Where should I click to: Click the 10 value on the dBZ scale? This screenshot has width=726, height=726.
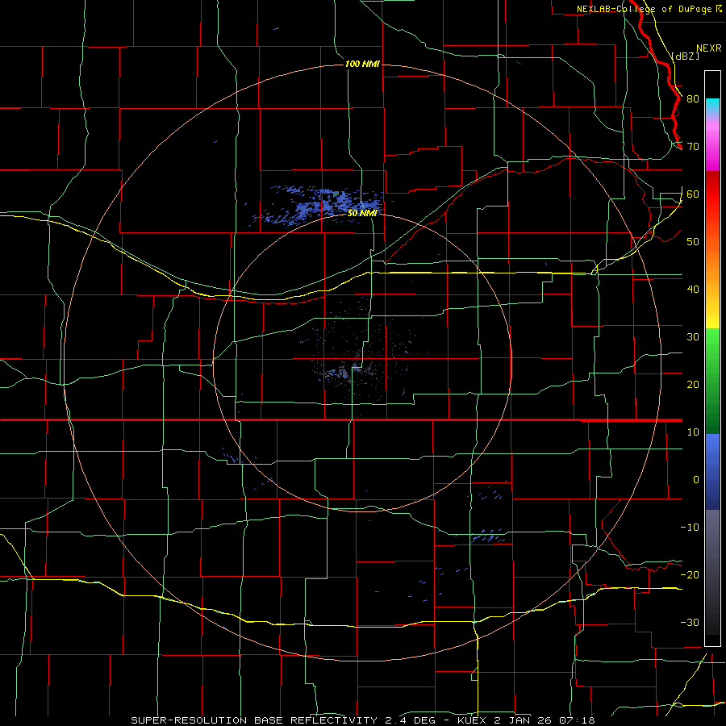click(693, 432)
